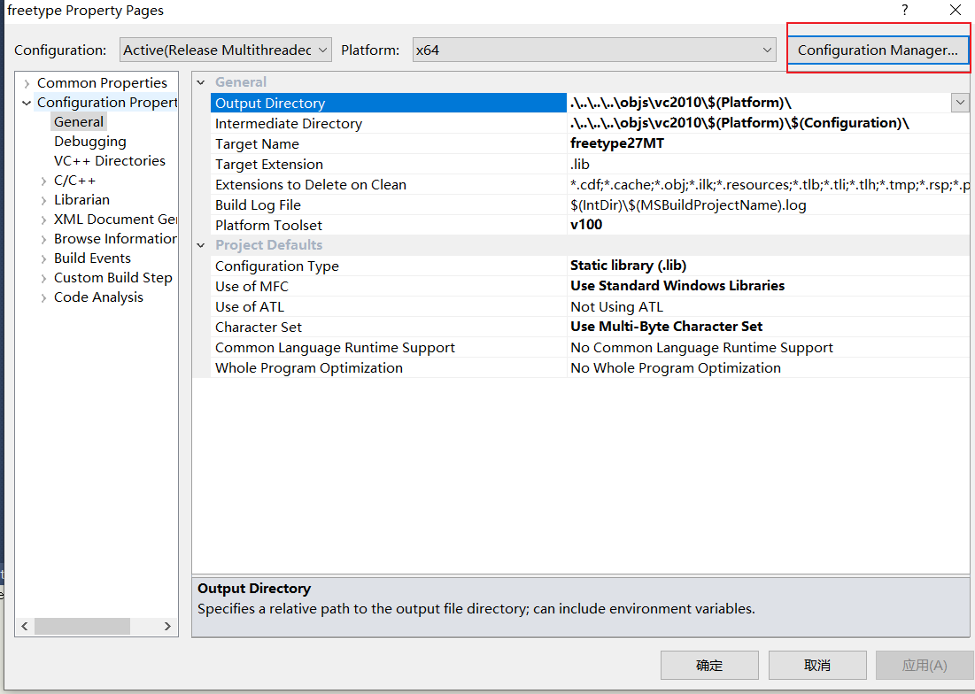975x694 pixels.
Task: Open the Output Directory value dropdown arrow
Action: 960,103
